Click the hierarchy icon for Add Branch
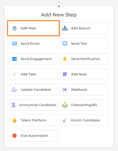This screenshot has width=118, height=151. 65,28
